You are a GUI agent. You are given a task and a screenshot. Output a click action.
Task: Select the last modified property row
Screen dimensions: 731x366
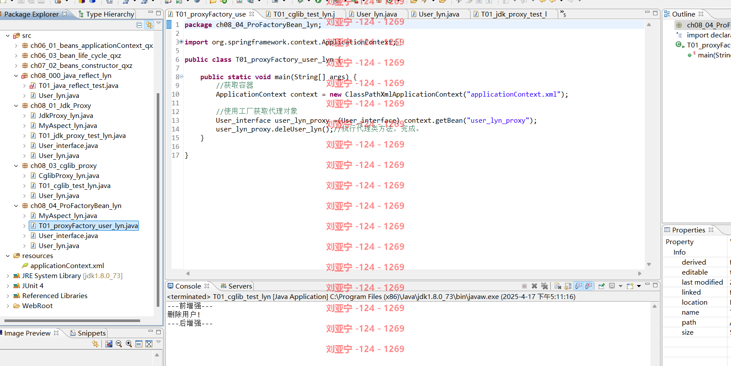coord(697,282)
